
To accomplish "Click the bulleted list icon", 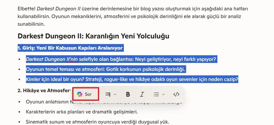I will tap(156, 94).
